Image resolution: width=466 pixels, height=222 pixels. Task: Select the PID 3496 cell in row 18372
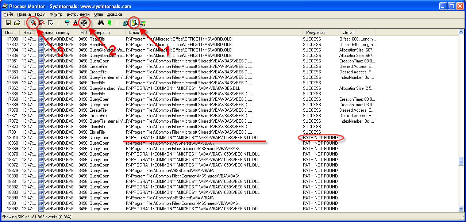point(83,165)
